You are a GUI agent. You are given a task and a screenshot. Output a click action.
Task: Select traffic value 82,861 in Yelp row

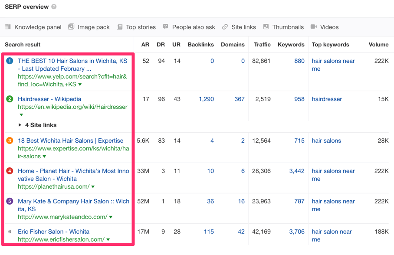(x=261, y=61)
